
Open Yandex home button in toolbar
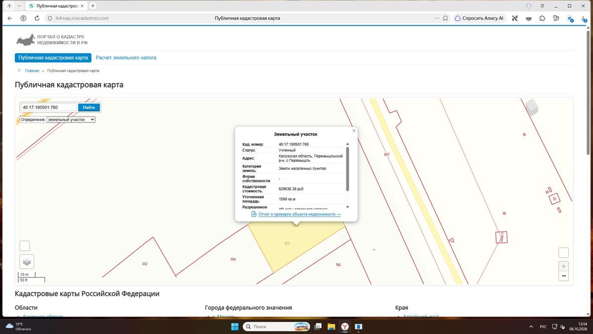23,18
